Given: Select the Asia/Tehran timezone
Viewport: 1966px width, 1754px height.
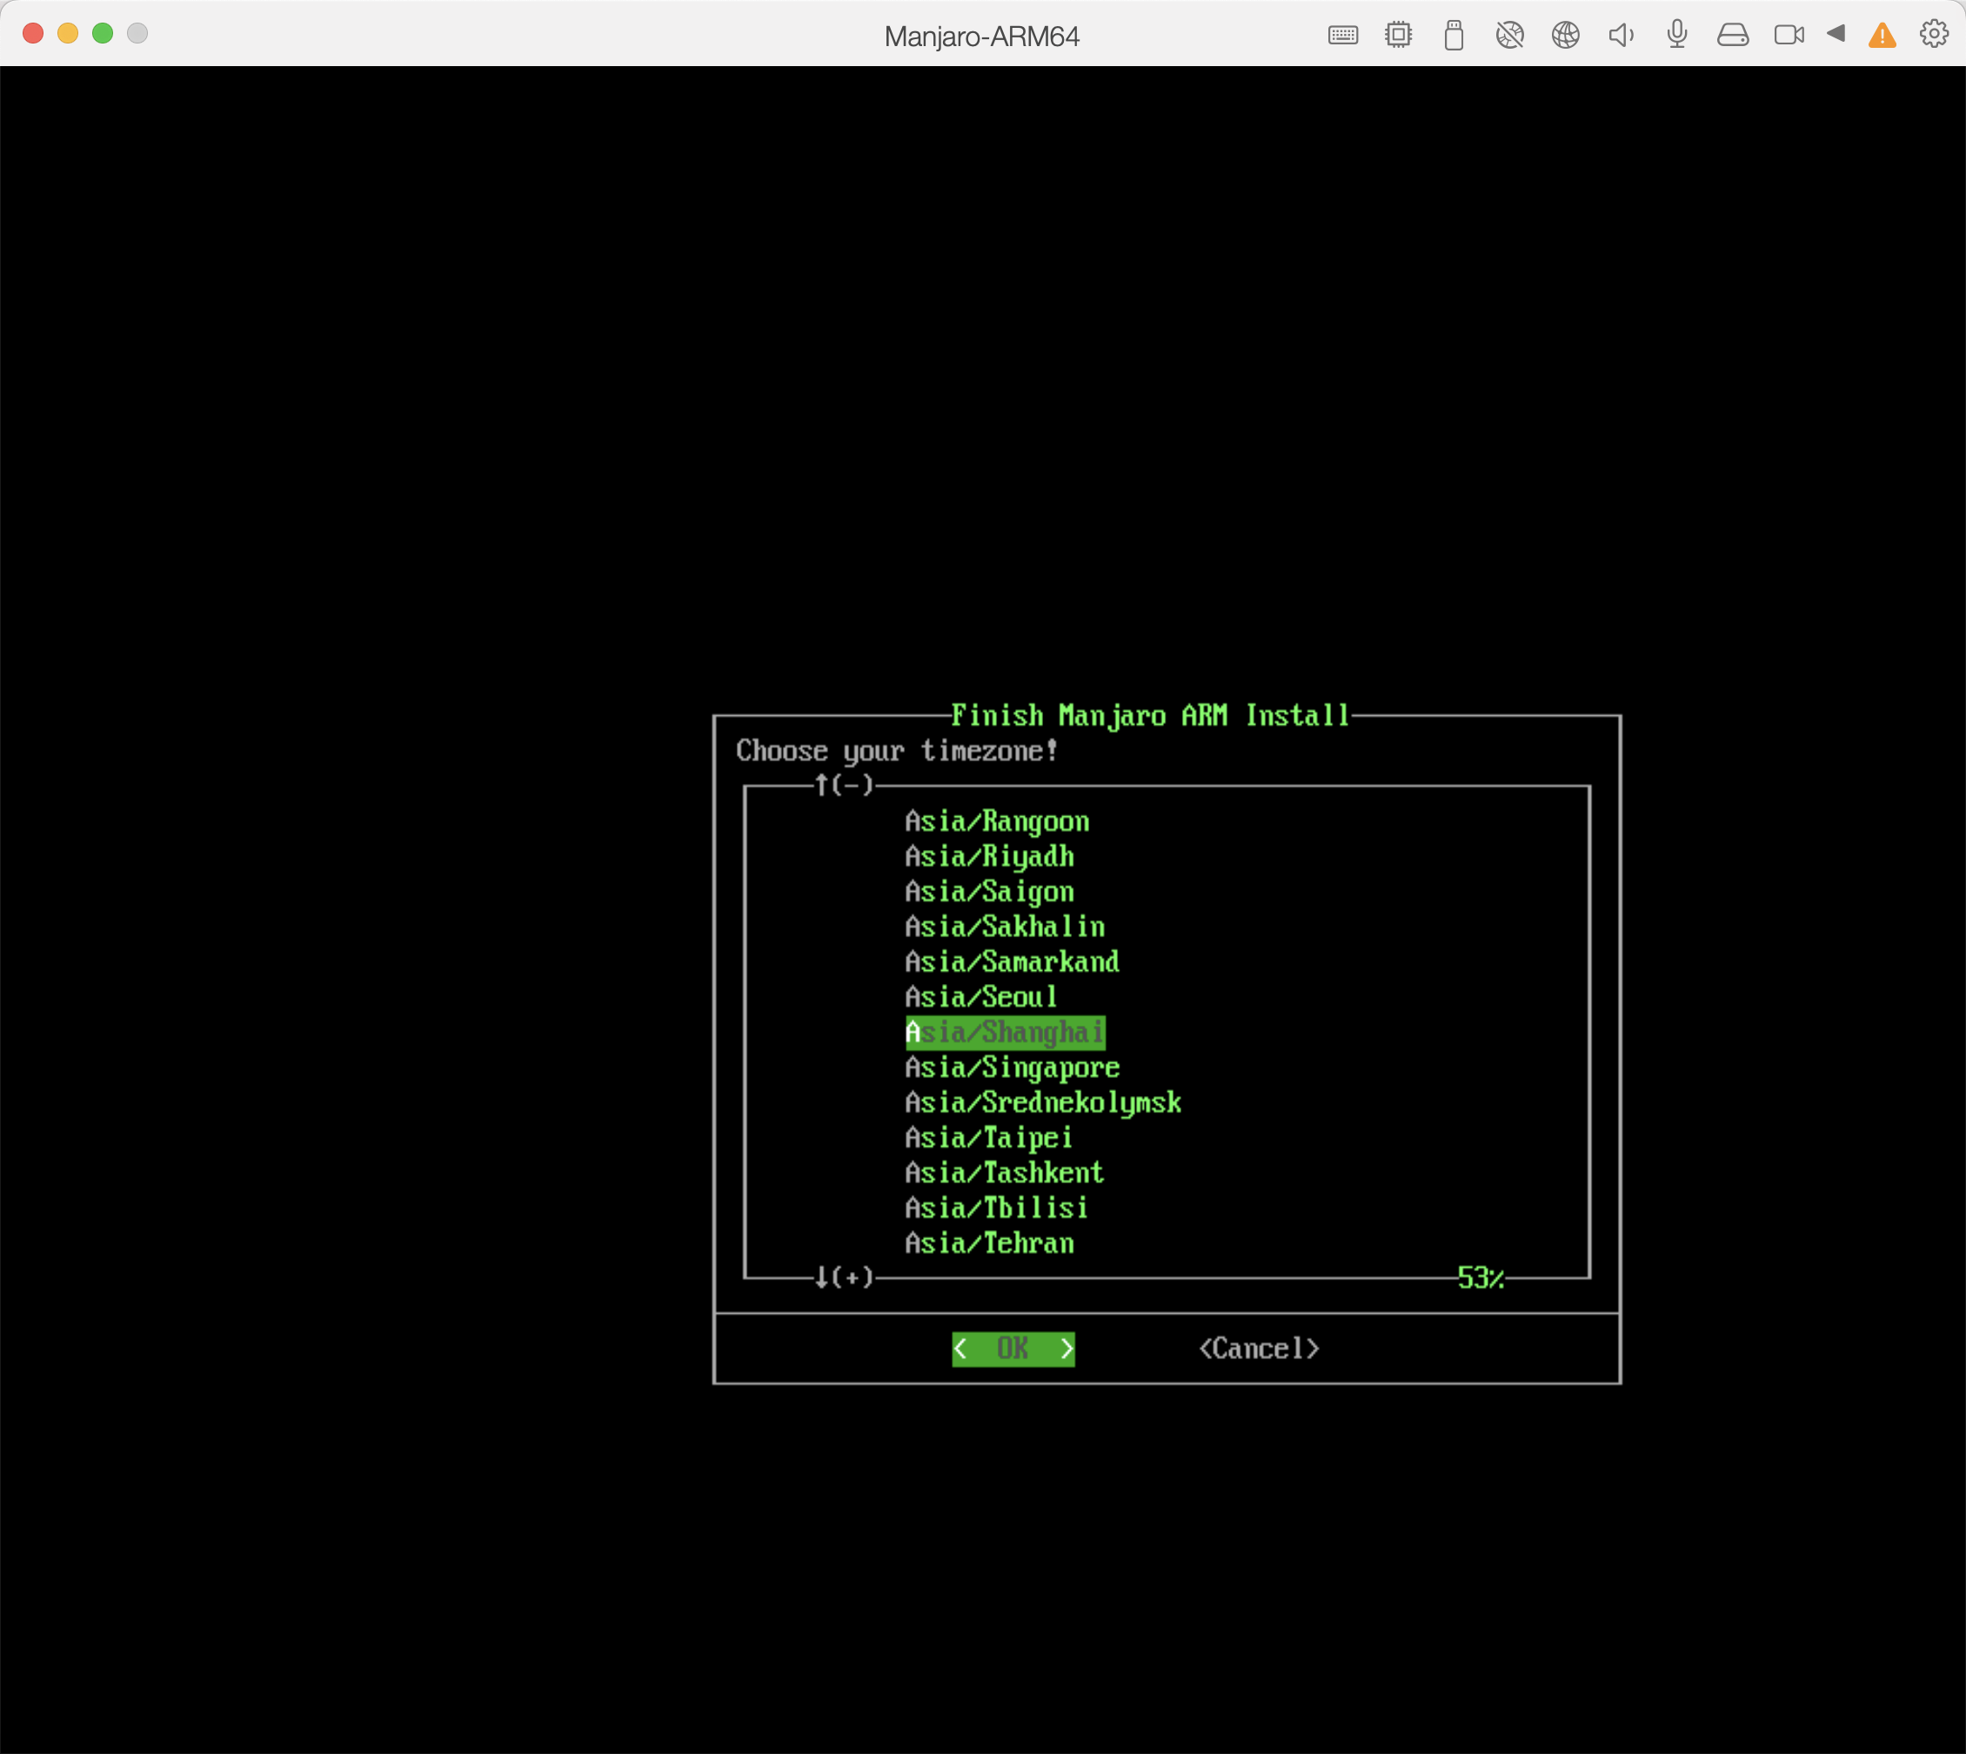Looking at the screenshot, I should click(990, 1243).
